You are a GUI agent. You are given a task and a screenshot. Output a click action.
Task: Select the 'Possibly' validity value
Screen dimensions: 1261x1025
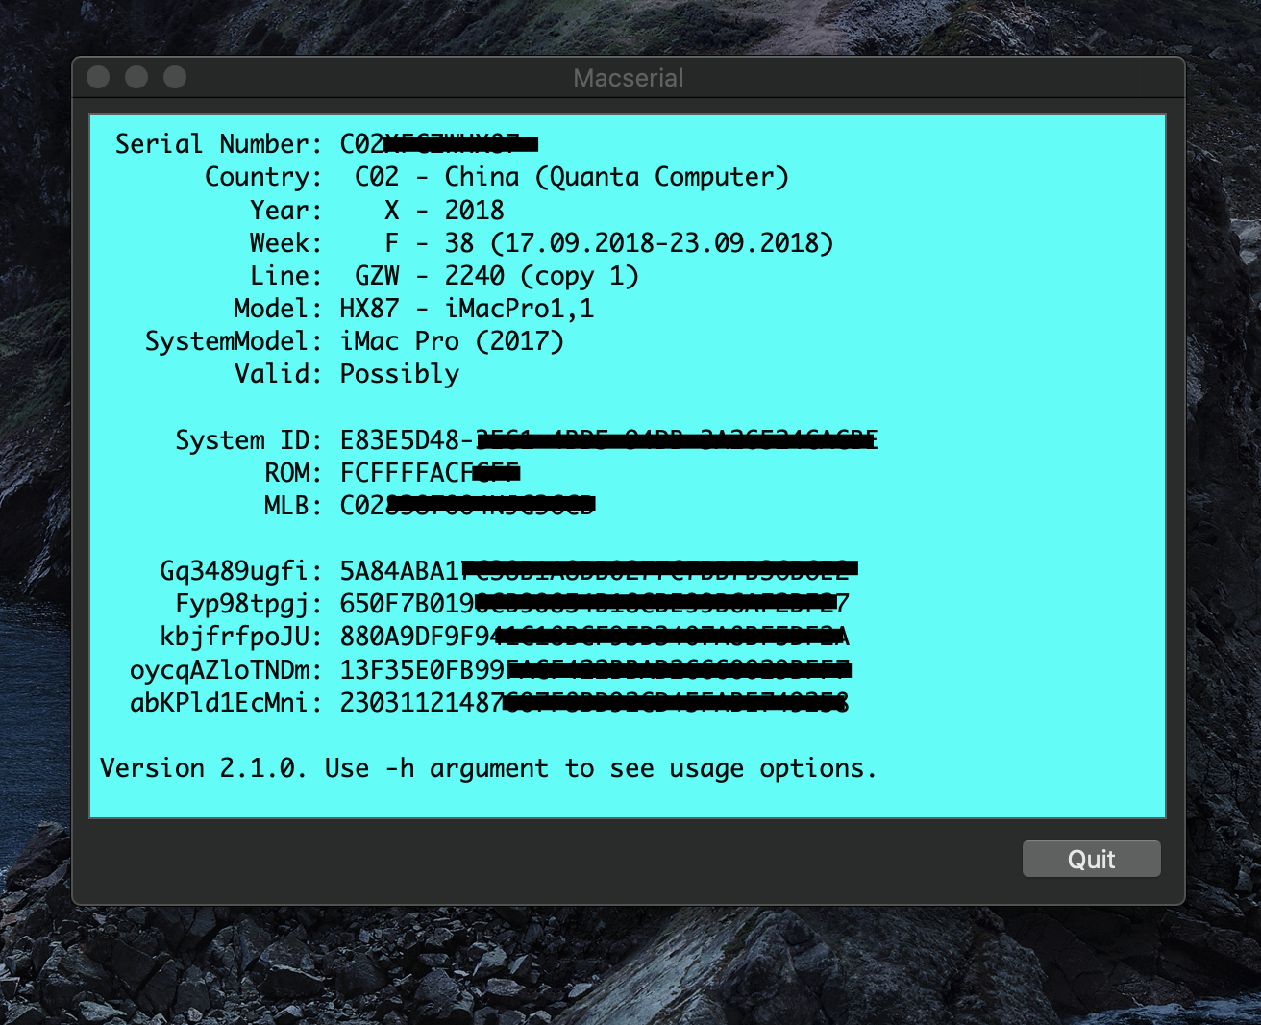coord(400,375)
